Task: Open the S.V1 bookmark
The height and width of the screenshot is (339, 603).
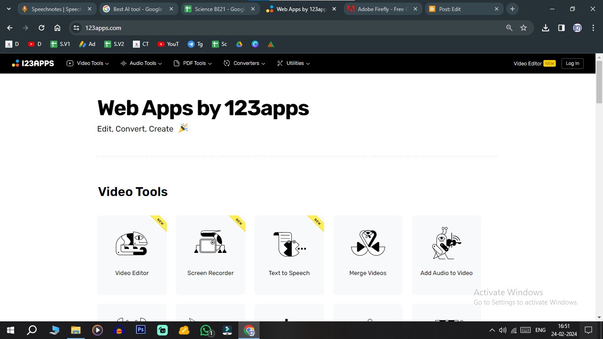Action: pos(60,44)
